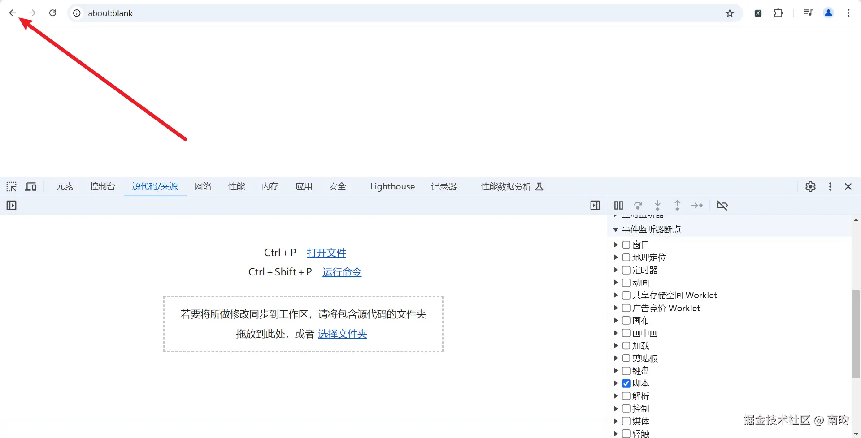
Task: Pause script execution in the debugger
Action: pos(618,205)
